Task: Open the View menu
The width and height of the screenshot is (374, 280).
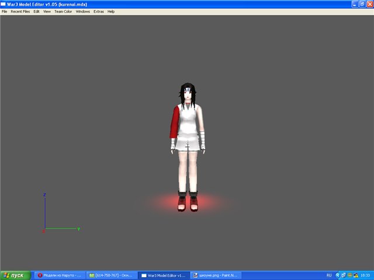Action: pos(47,11)
